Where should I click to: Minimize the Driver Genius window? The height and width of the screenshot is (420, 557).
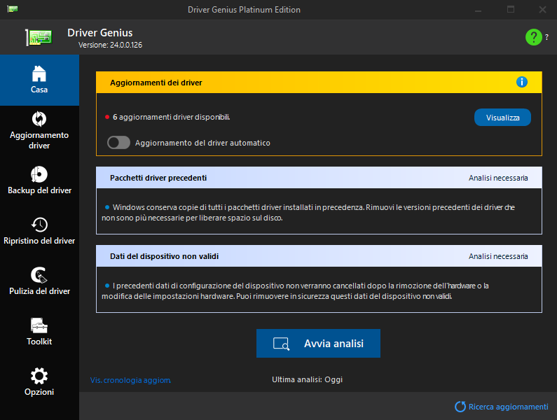click(x=478, y=10)
